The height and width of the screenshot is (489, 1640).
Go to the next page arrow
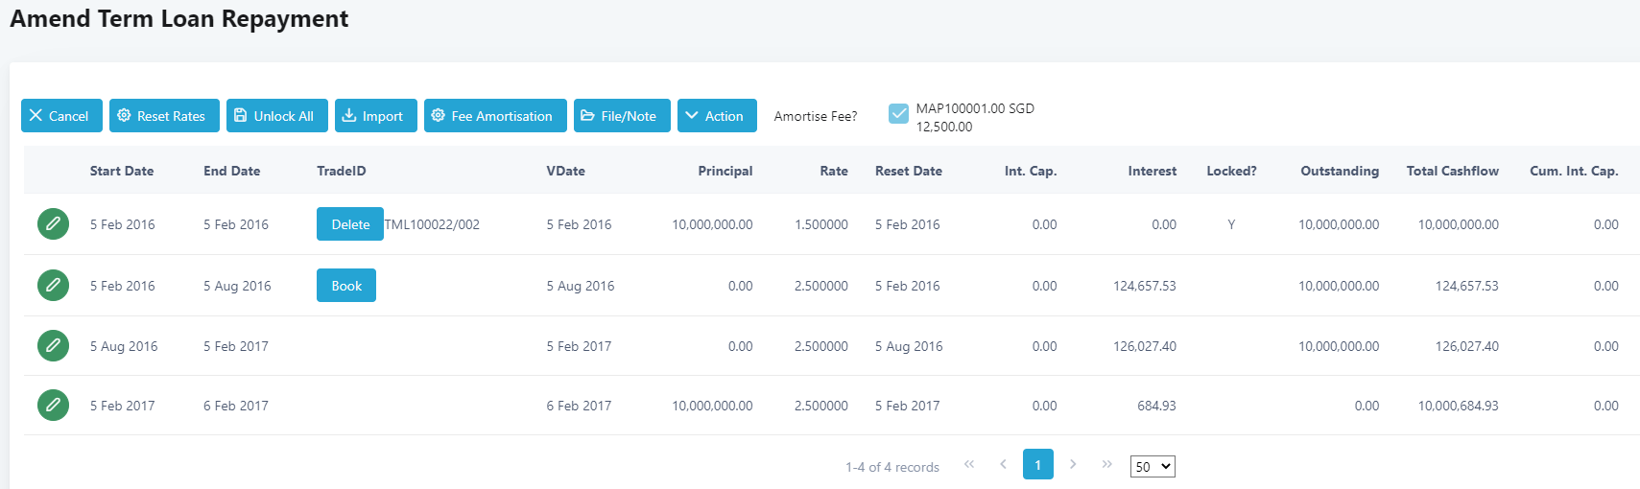coord(1073,464)
